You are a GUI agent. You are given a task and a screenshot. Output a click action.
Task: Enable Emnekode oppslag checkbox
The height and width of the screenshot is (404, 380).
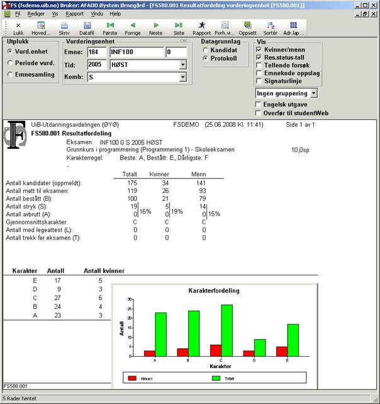259,73
